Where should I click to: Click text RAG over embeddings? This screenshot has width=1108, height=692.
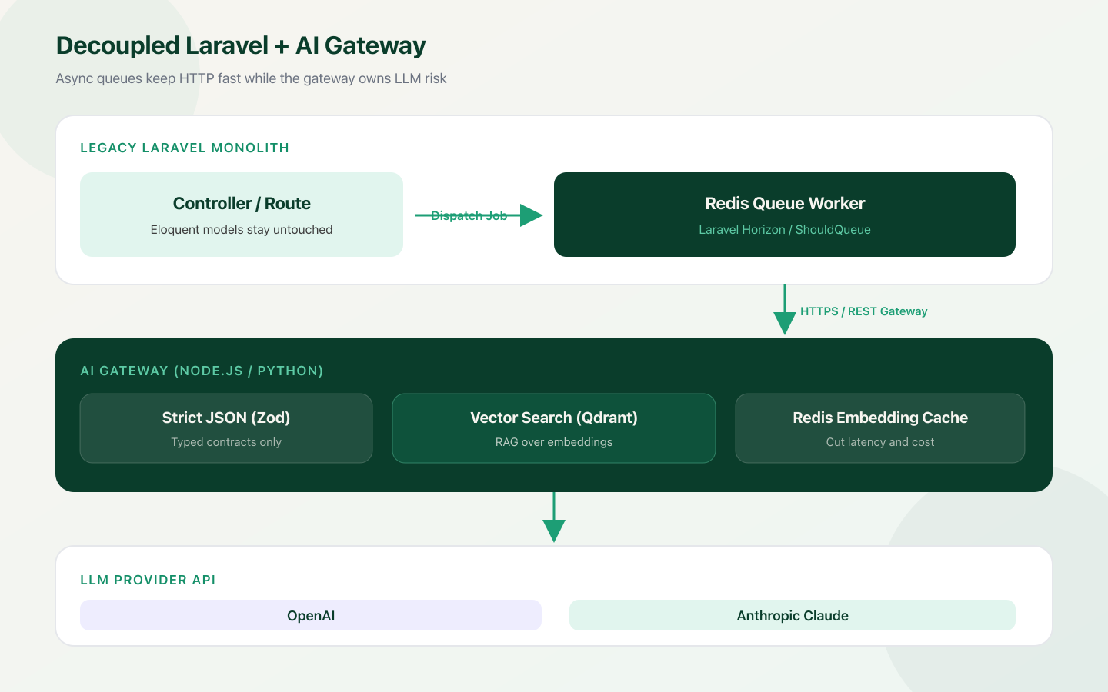click(x=554, y=442)
